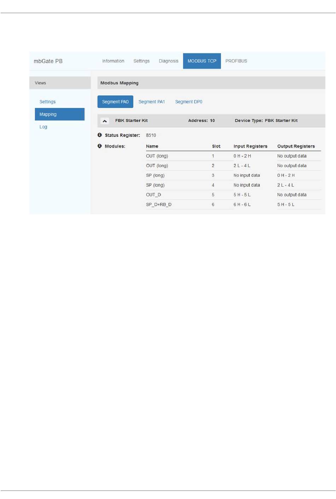The height and width of the screenshot is (499, 336).
Task: Click output register value 0 H - 2 H
Action: click(286, 175)
